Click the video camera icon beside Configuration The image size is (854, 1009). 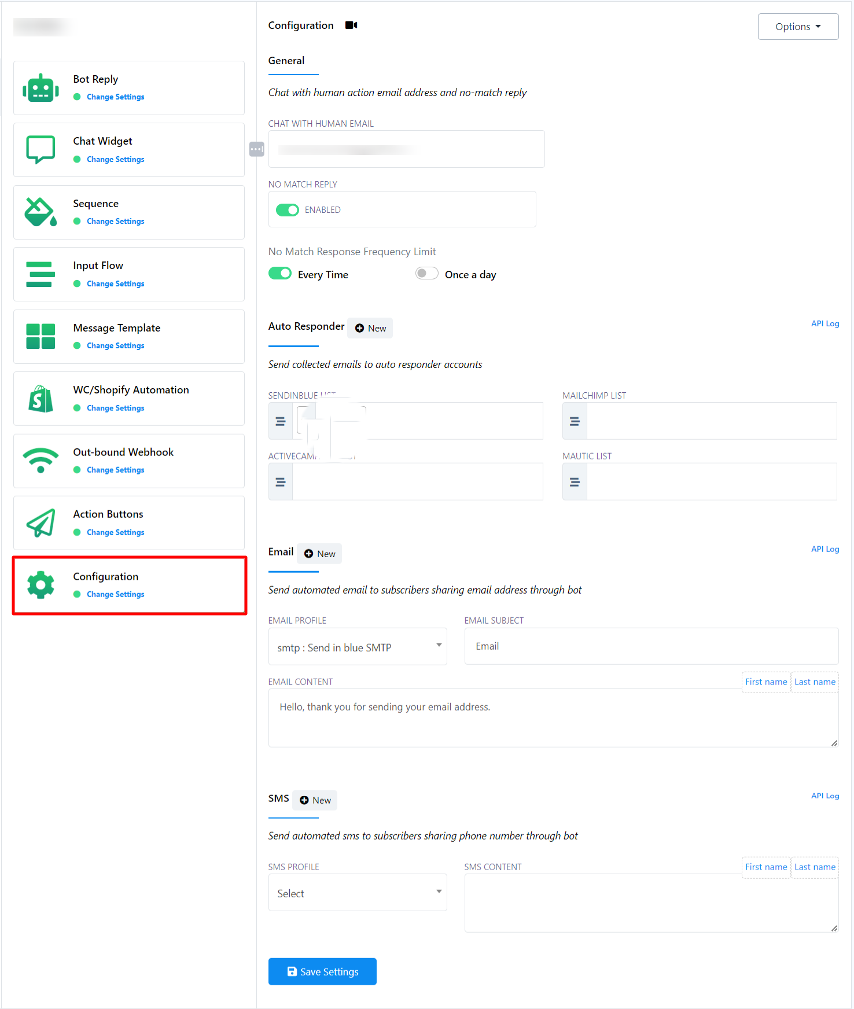point(351,25)
